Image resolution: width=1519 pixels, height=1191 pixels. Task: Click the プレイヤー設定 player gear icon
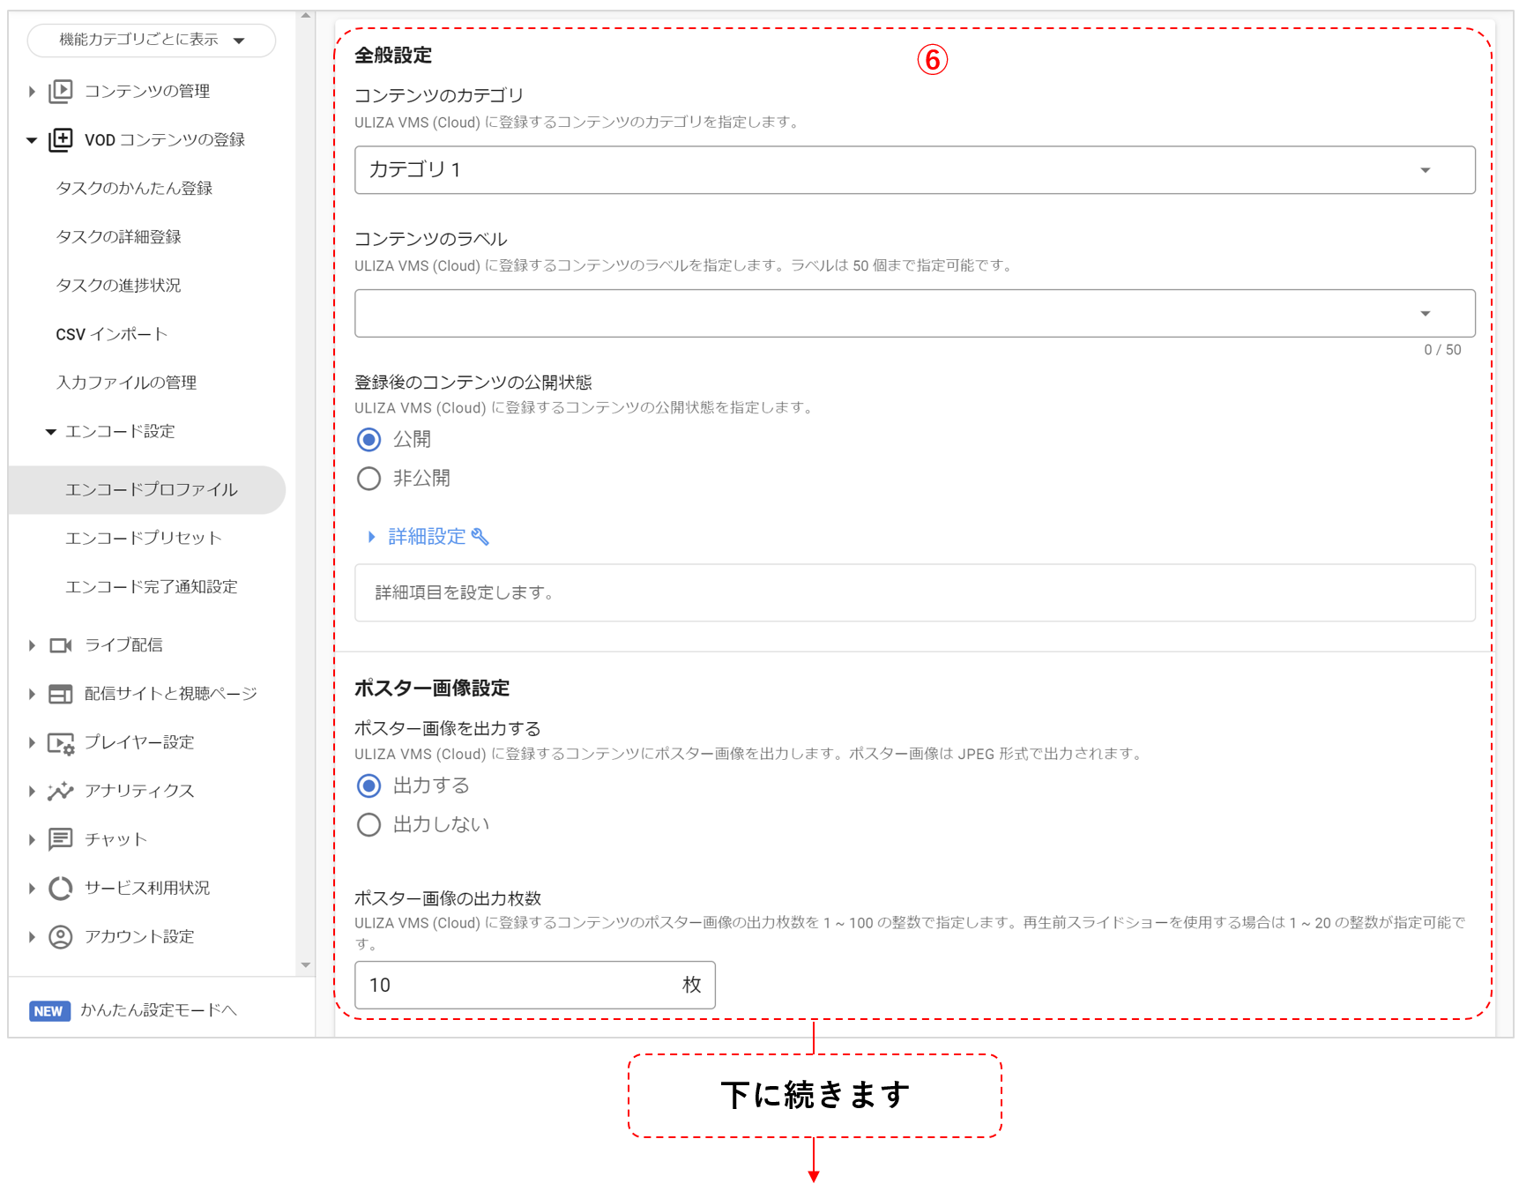click(61, 743)
